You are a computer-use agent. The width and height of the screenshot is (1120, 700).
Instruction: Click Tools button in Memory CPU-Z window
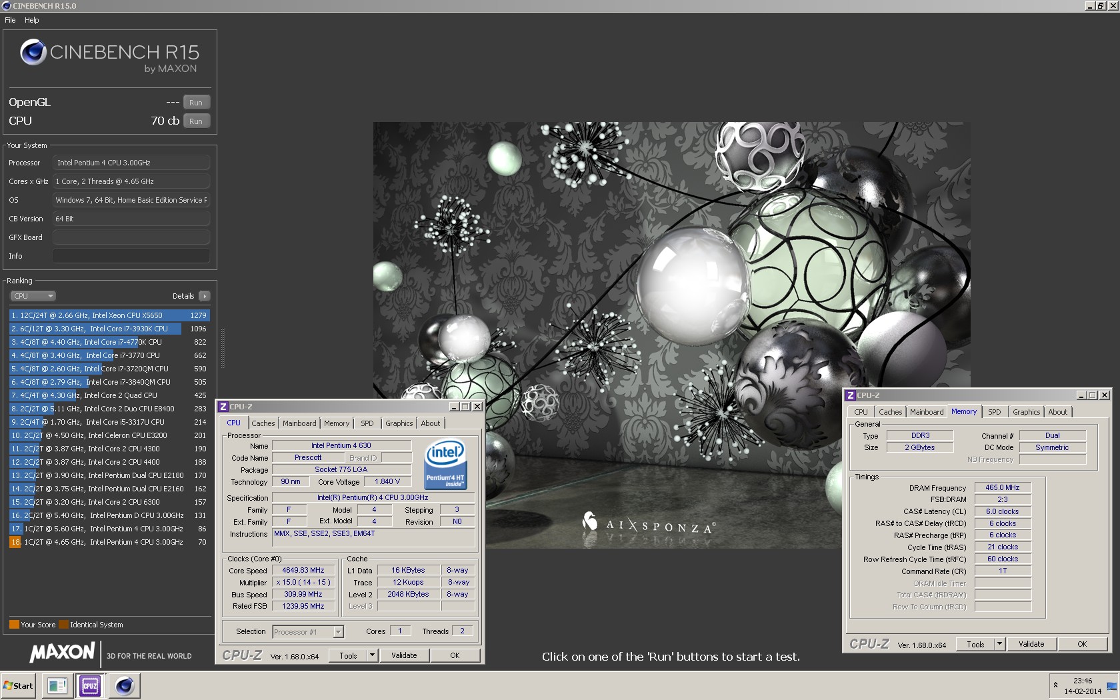click(975, 644)
